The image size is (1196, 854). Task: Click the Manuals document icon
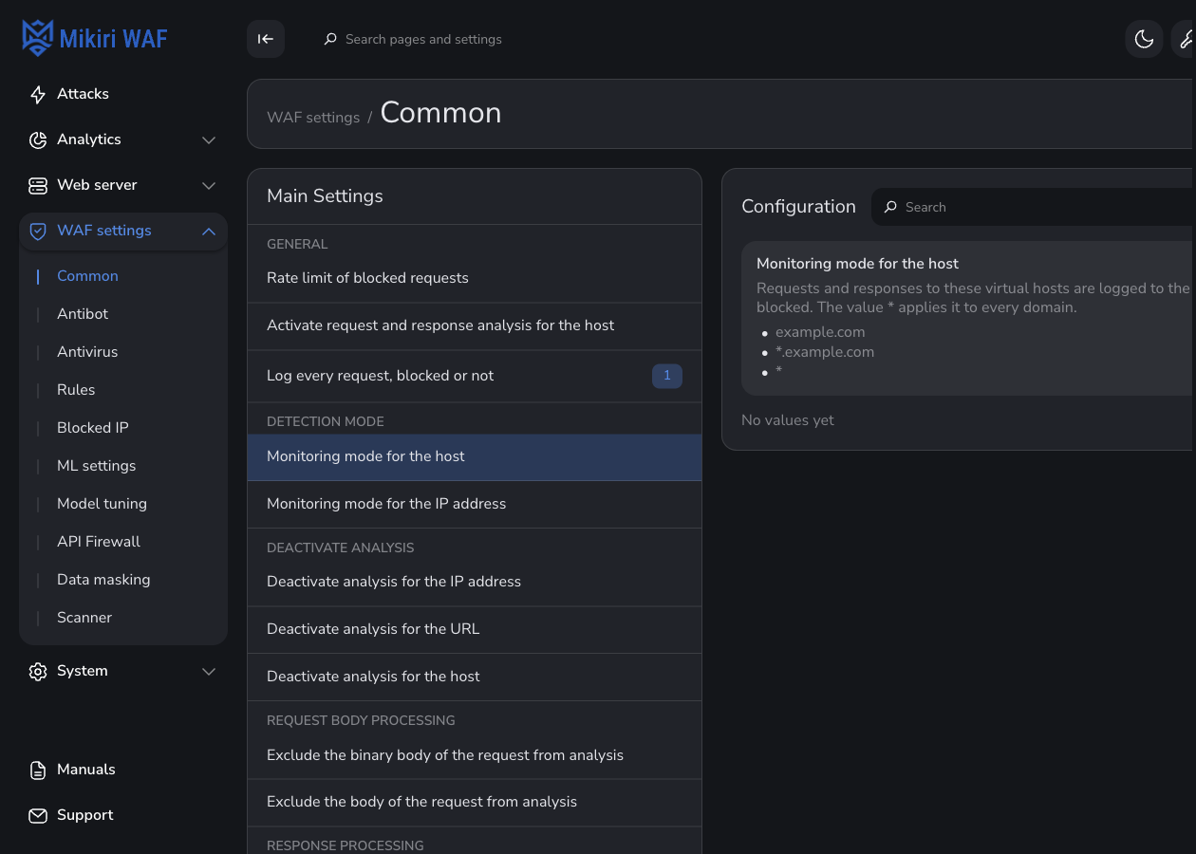click(38, 770)
